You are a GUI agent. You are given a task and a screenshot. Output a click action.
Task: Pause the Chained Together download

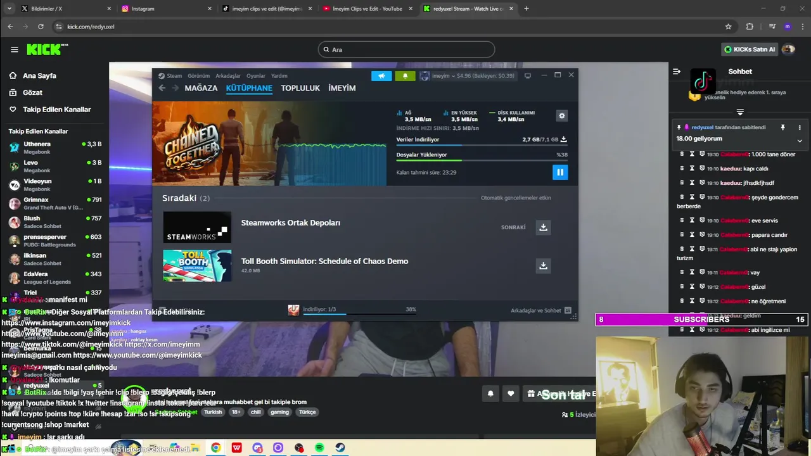[559, 172]
